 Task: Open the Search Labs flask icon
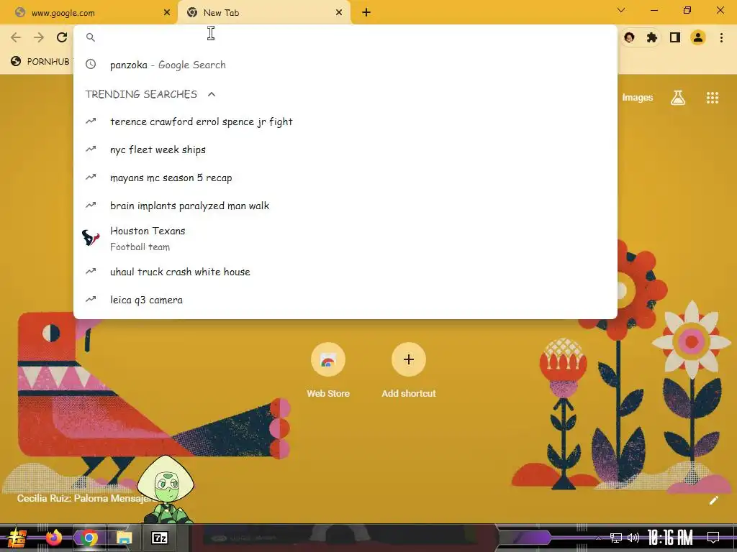[x=678, y=98]
